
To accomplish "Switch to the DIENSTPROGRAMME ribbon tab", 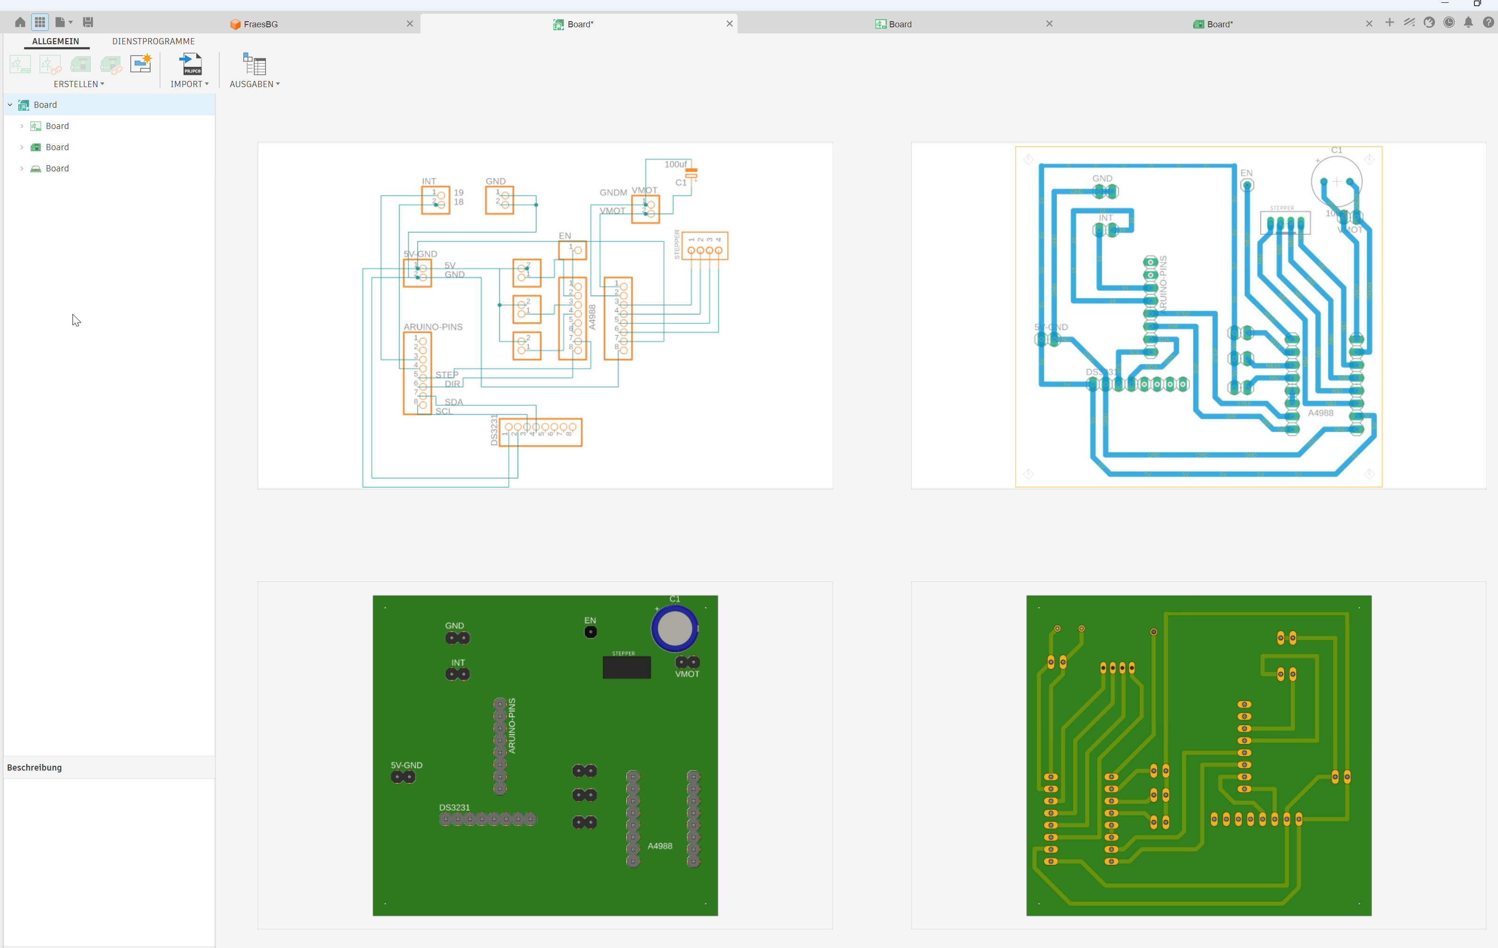I will (x=153, y=41).
